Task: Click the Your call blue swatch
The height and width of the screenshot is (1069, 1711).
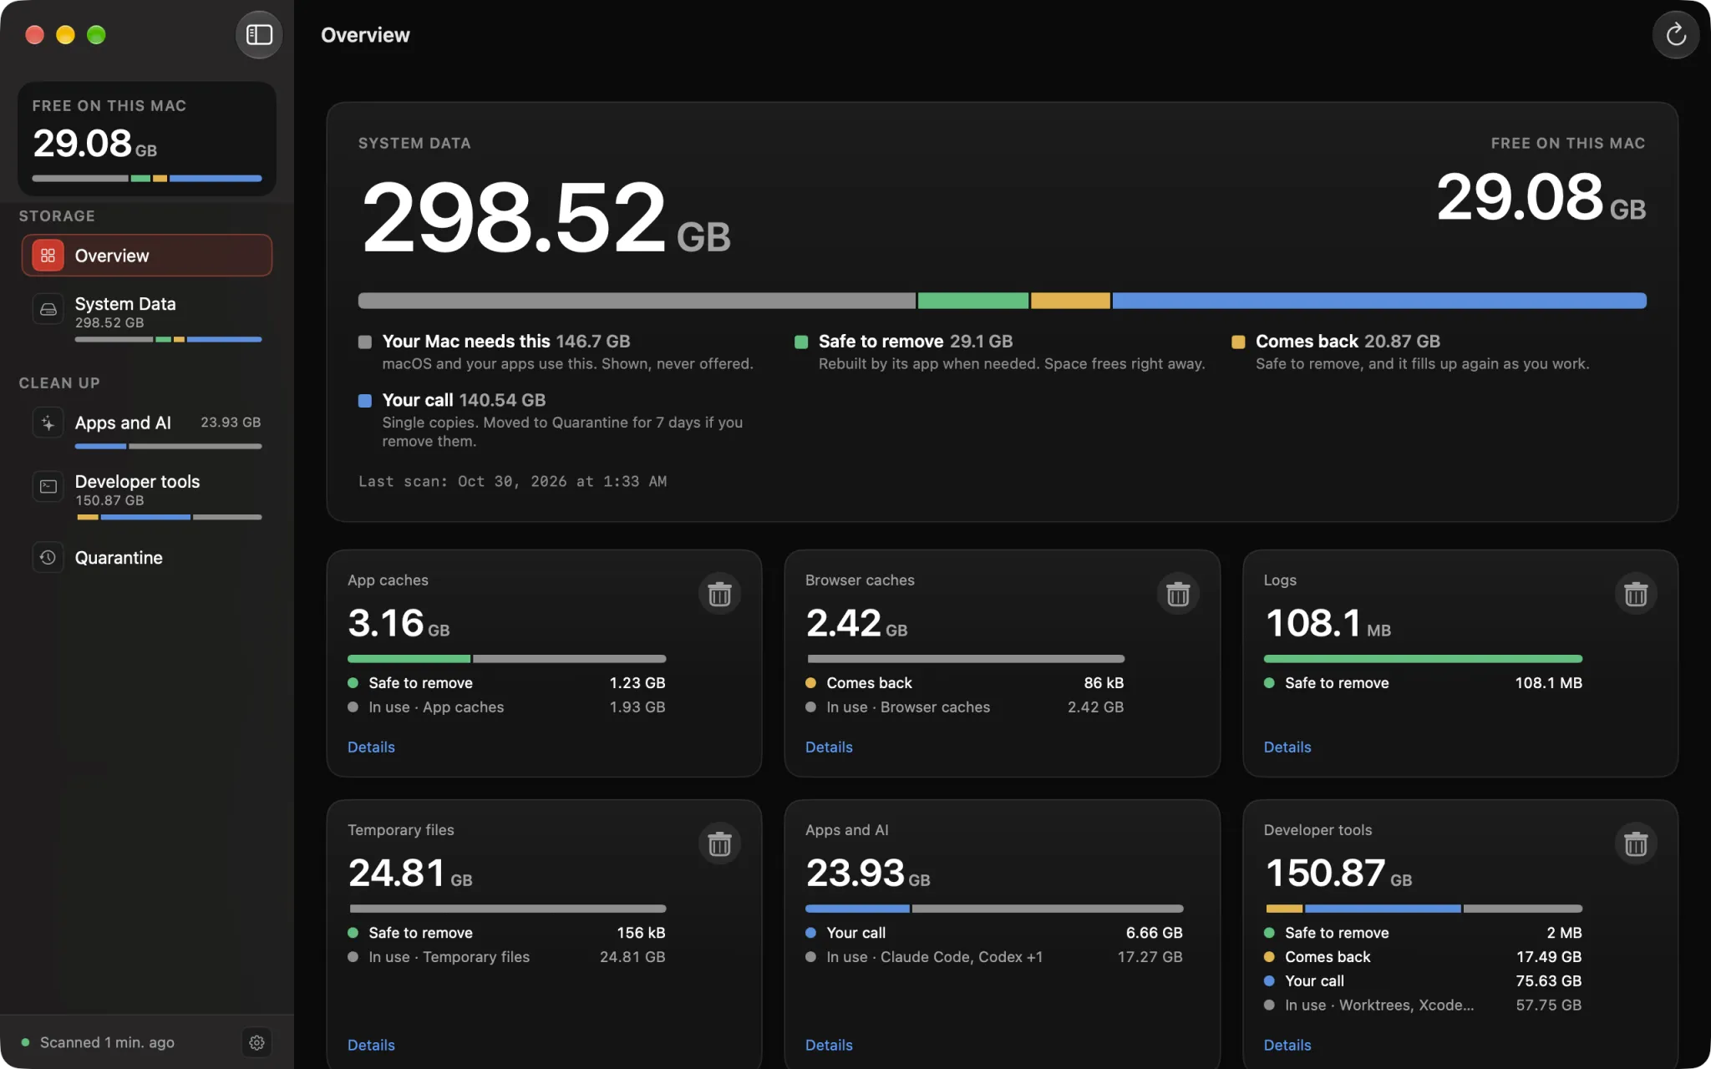Action: 364,401
